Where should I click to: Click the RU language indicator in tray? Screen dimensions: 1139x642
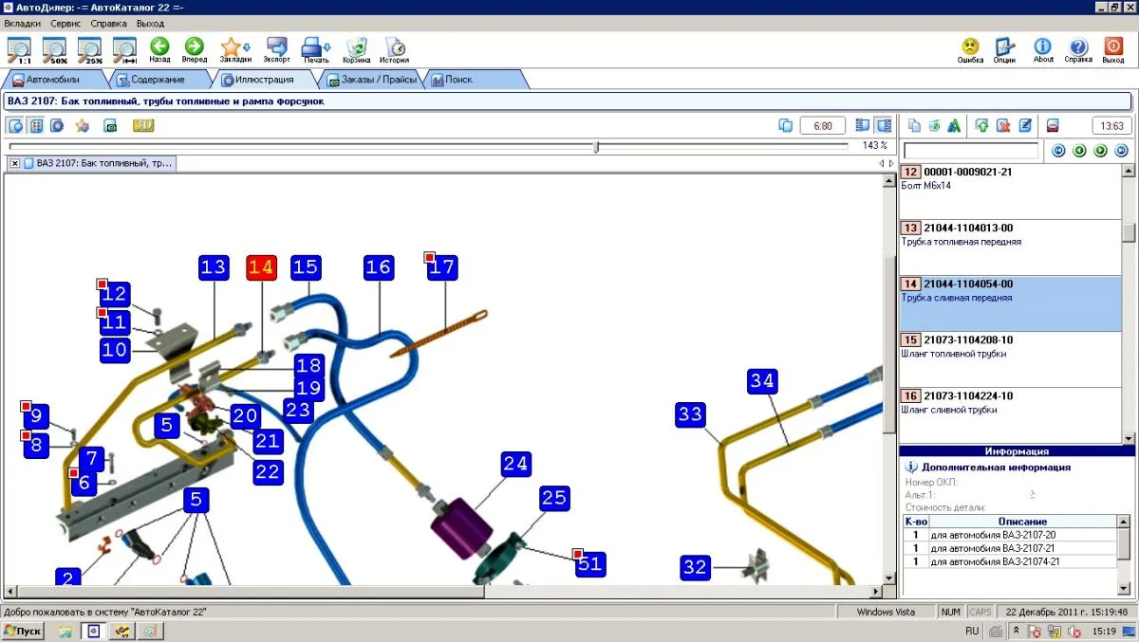(x=972, y=631)
